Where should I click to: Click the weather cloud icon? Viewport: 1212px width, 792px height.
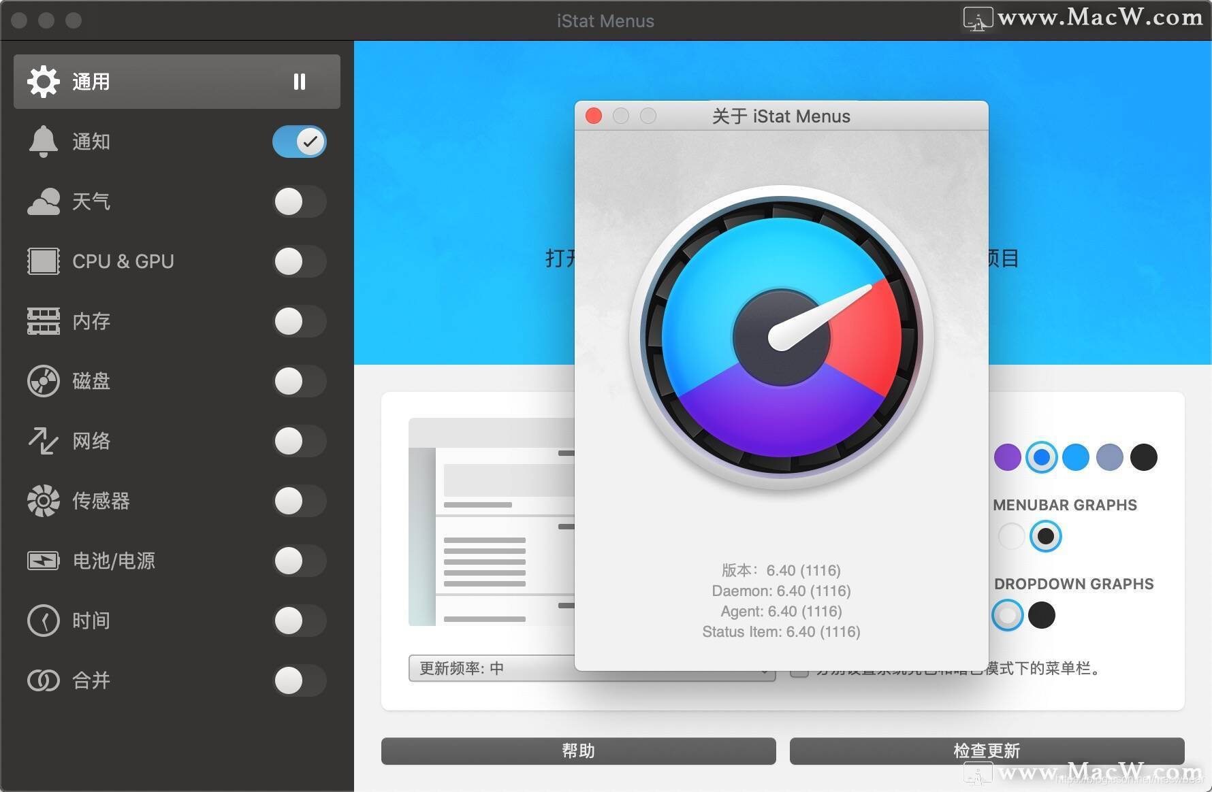[44, 201]
